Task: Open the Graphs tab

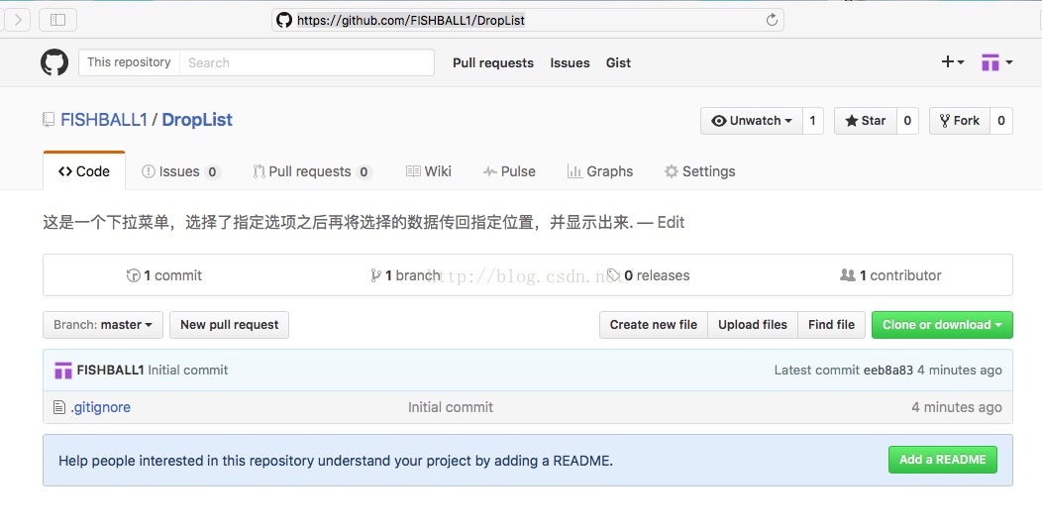Action: pyautogui.click(x=600, y=171)
